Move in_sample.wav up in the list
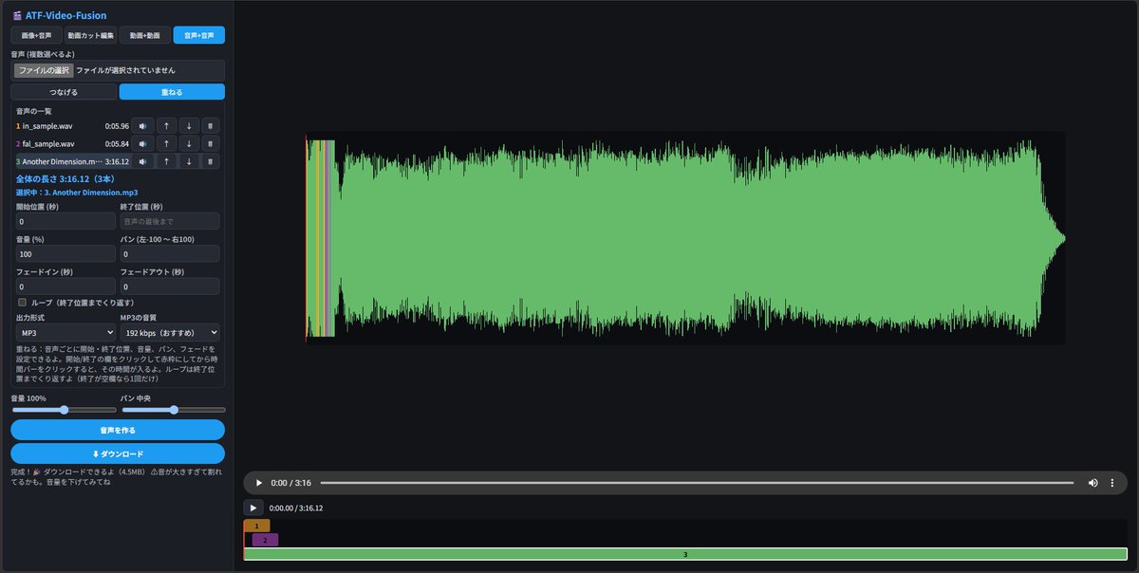Screen dimensions: 1139x573 pyautogui.click(x=166, y=125)
